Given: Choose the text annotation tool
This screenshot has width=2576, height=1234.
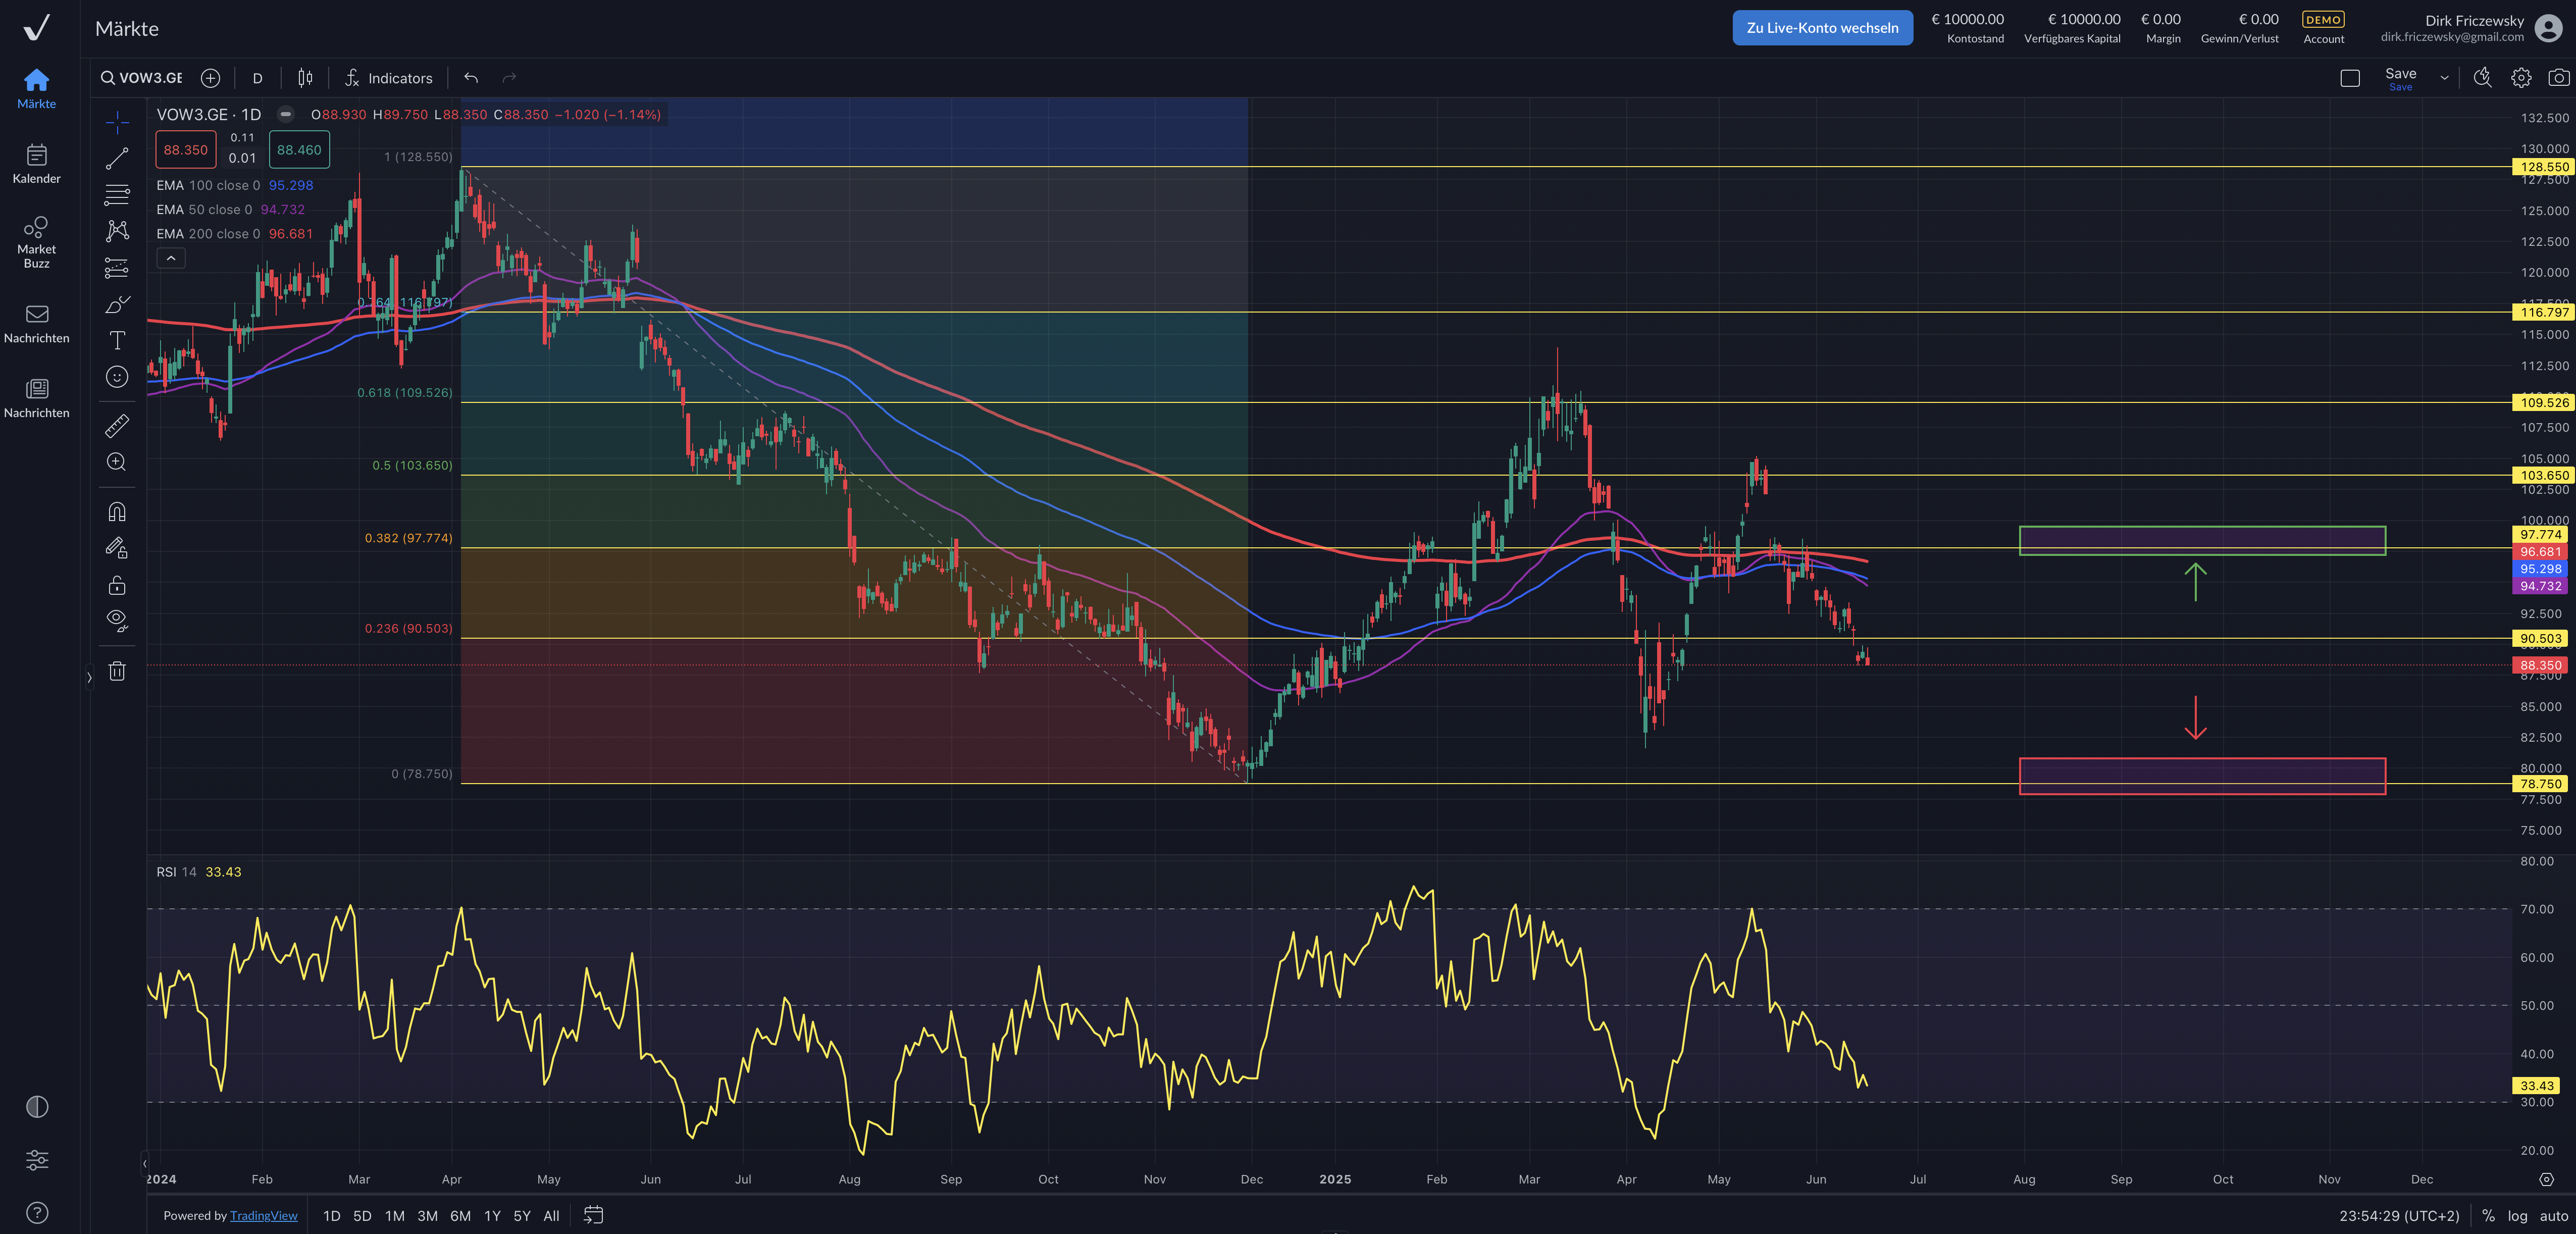Looking at the screenshot, I should pyautogui.click(x=117, y=340).
